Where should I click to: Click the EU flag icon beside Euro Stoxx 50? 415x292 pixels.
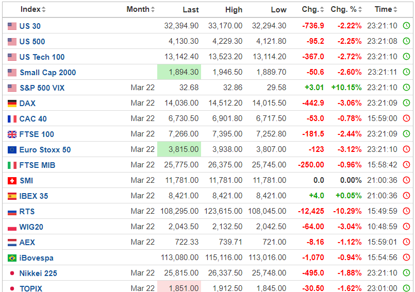12,150
